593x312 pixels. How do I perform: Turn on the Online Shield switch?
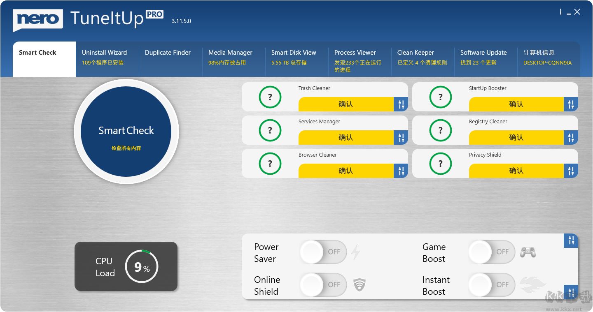[323, 284]
